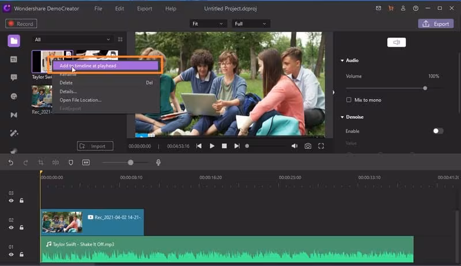Open the Help menu
Viewport: 461px width, 266px height.
(171, 9)
